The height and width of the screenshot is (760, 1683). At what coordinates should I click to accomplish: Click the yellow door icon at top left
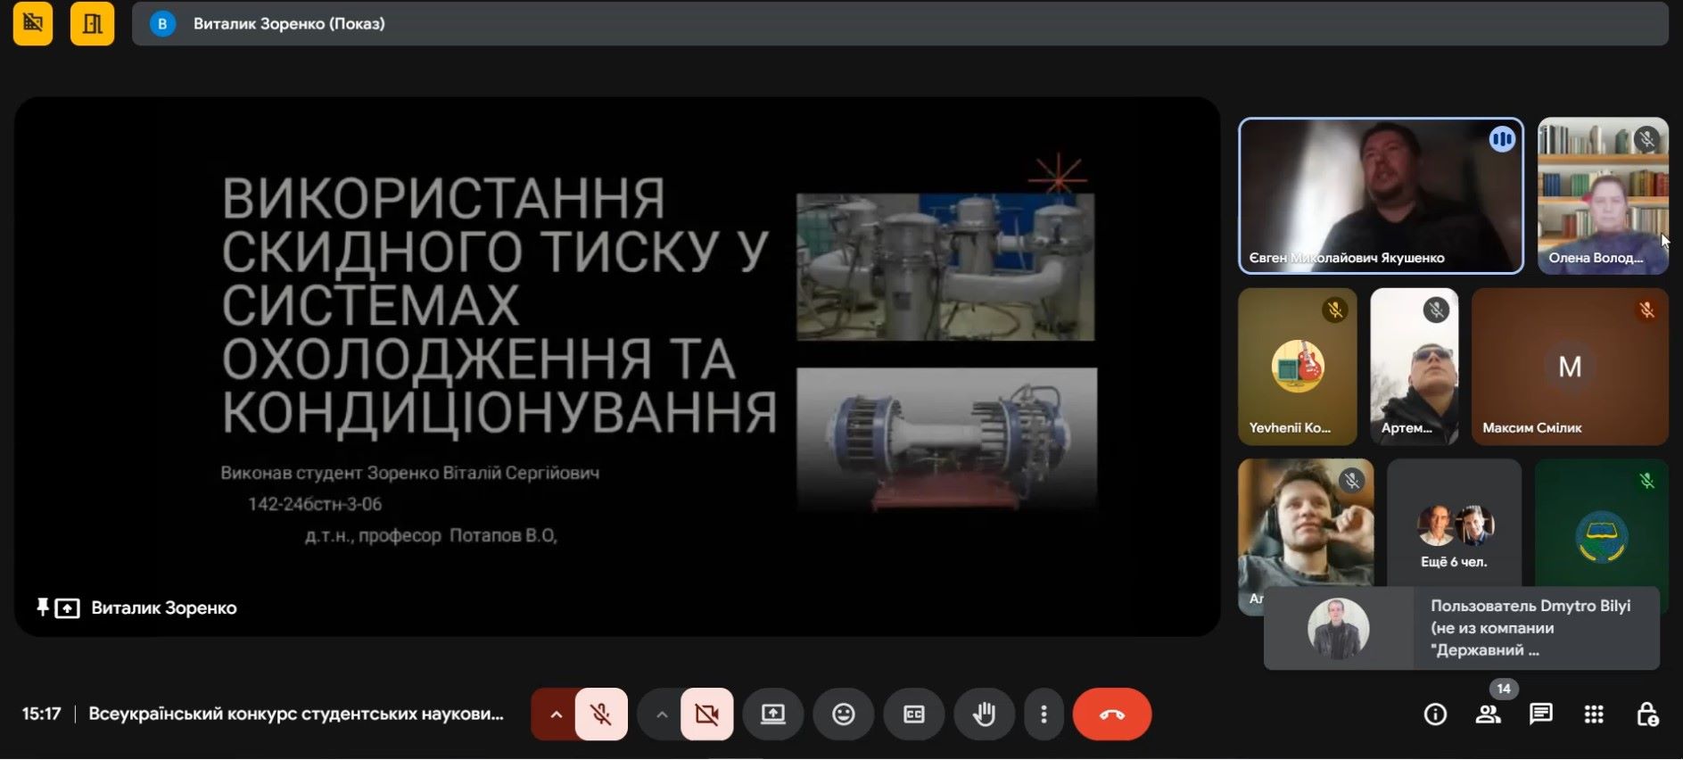pos(92,23)
